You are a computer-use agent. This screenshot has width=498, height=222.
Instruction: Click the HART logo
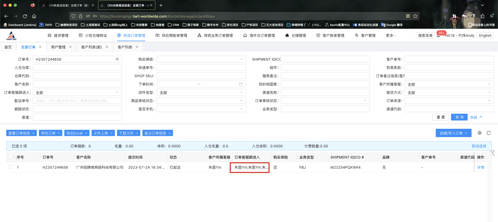11,36
